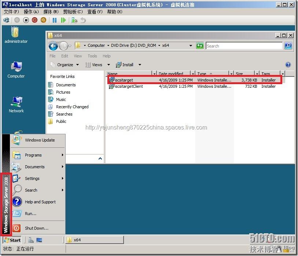Screen dimensions: 298x256
Task: Click Windows Update in Start menu
Action: point(38,140)
